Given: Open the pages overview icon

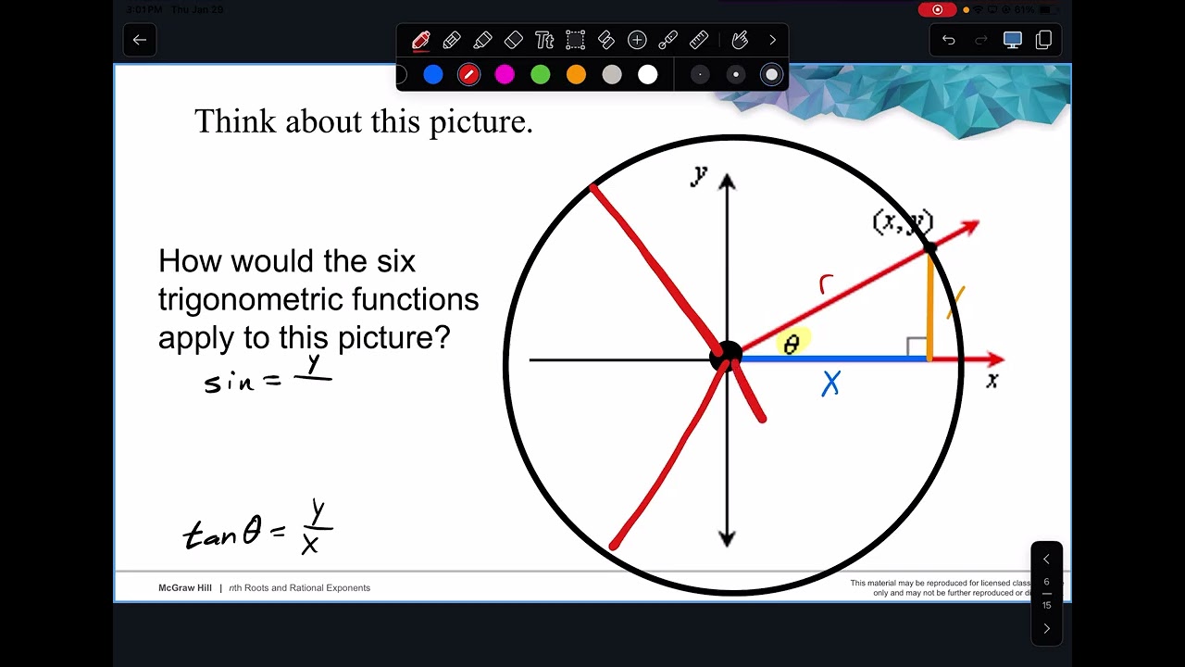Looking at the screenshot, I should 1043,40.
